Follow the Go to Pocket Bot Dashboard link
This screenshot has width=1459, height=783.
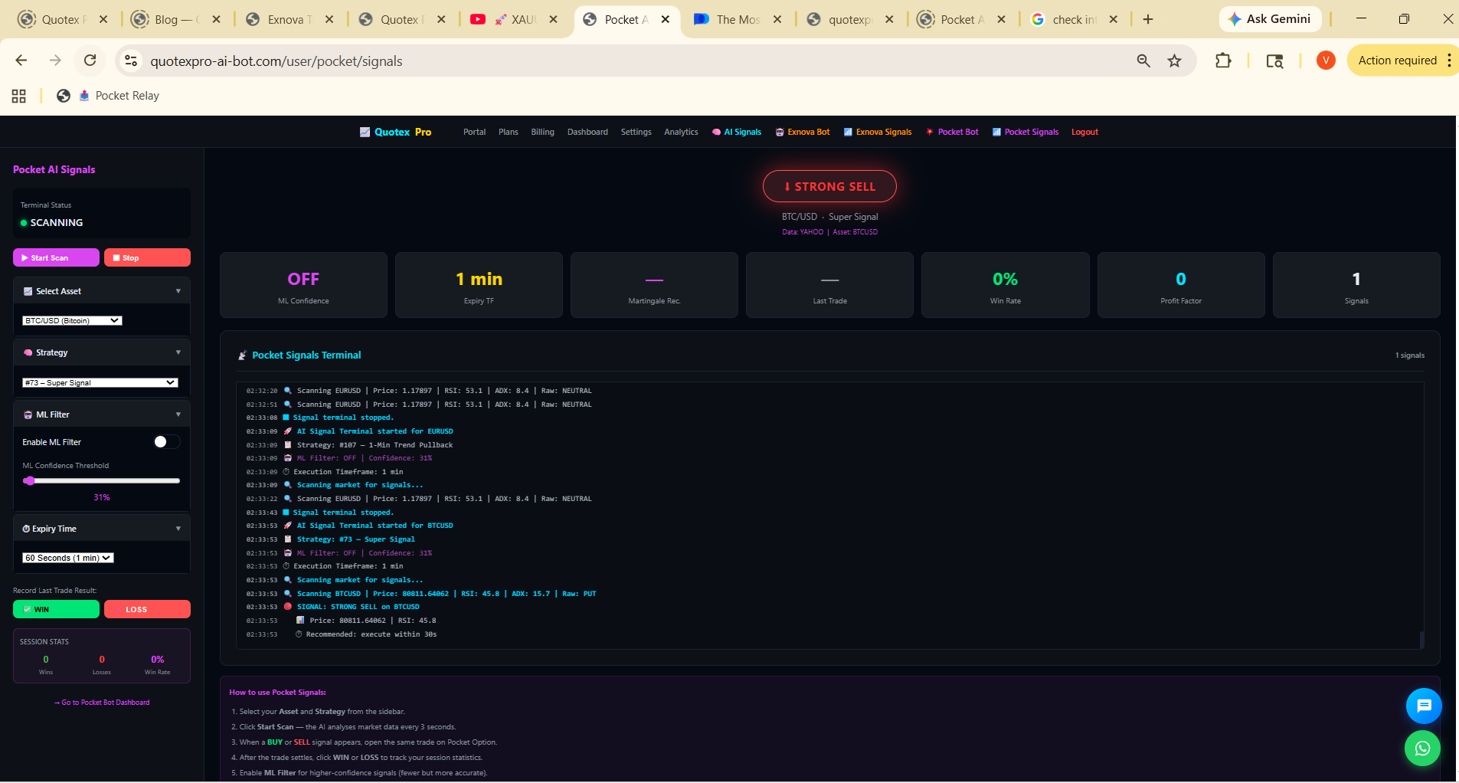(x=102, y=702)
